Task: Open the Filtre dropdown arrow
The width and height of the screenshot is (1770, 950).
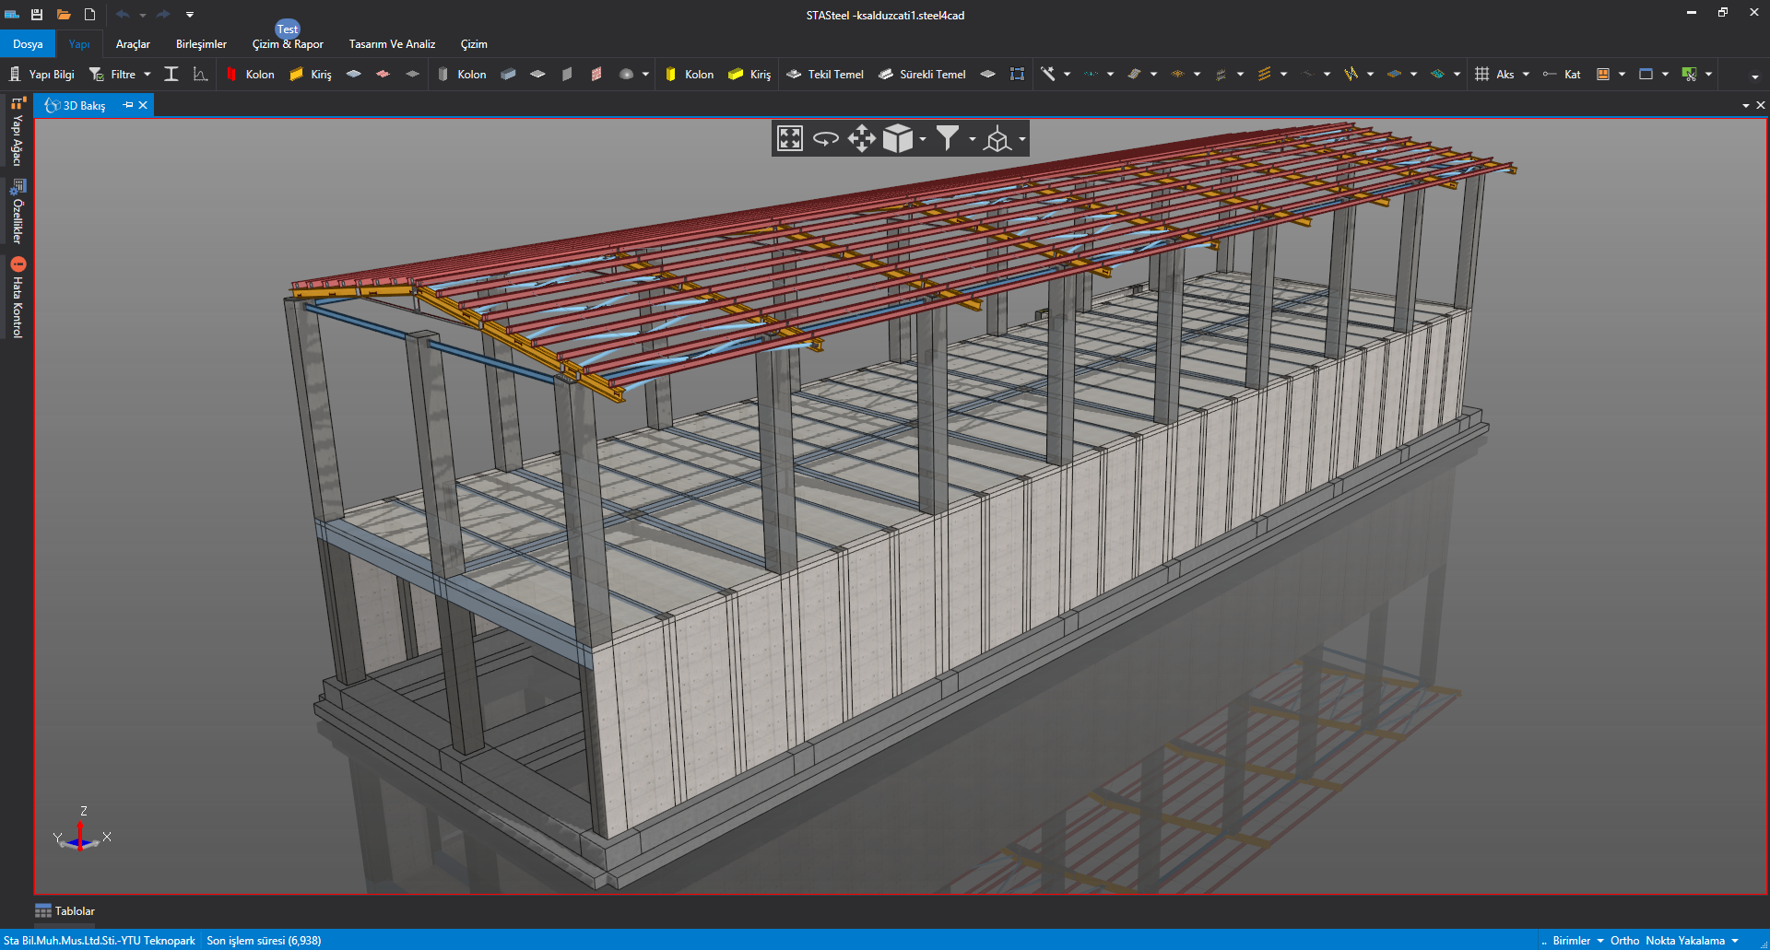Action: [147, 75]
